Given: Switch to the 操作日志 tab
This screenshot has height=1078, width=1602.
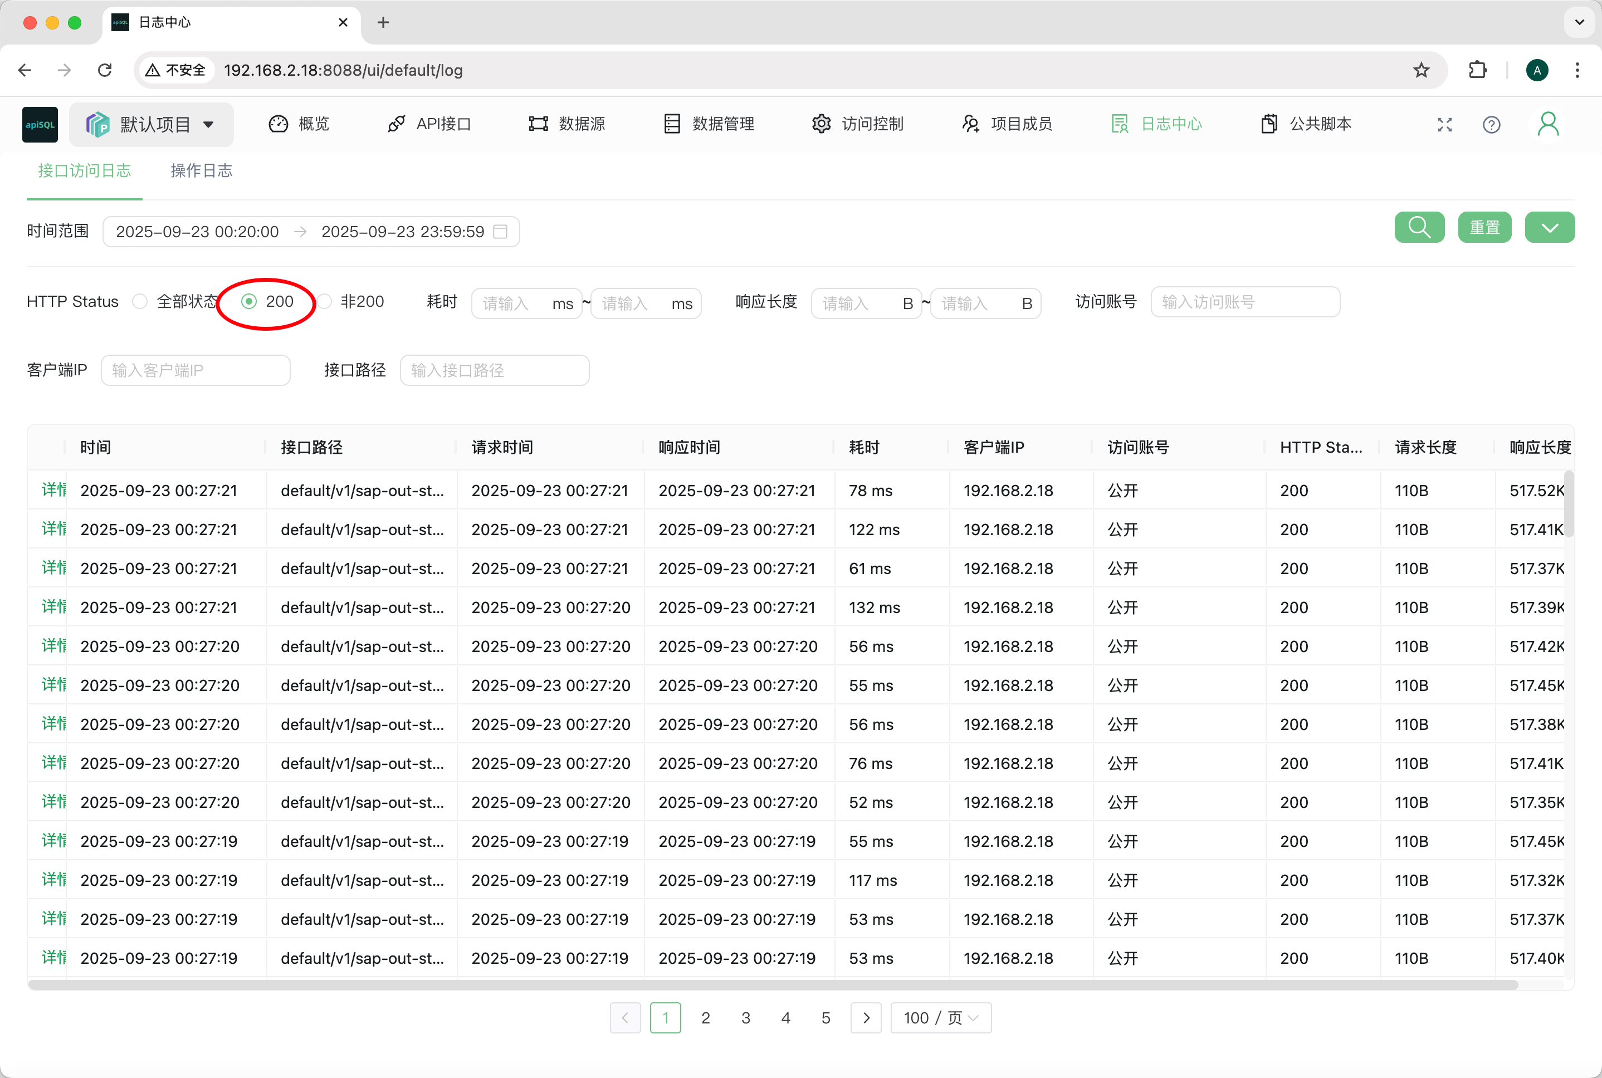Looking at the screenshot, I should point(201,171).
